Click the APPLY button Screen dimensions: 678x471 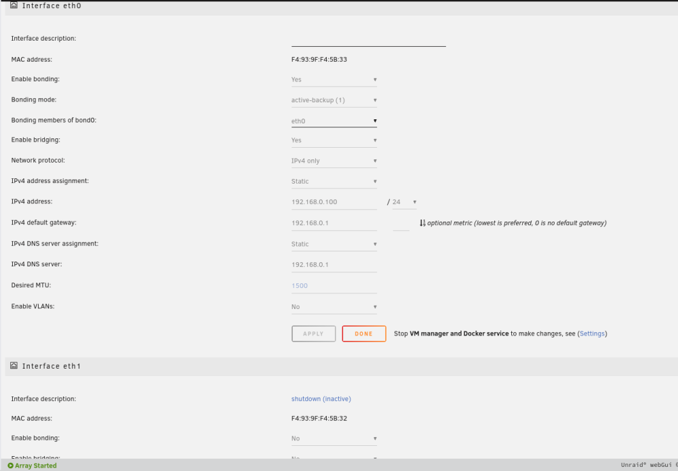tap(313, 333)
